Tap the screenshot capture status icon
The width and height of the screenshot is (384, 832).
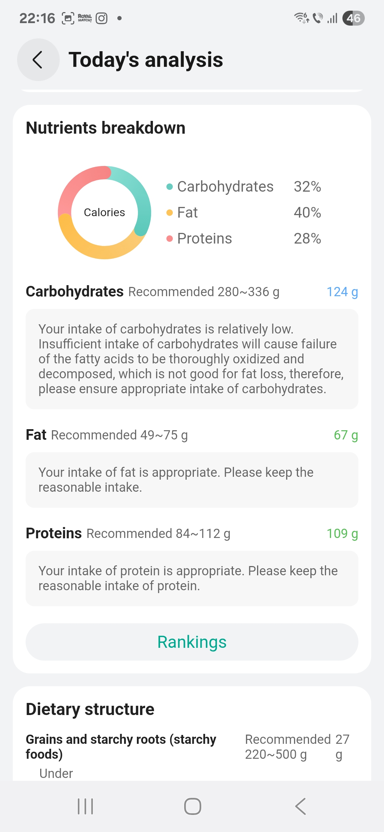click(68, 18)
